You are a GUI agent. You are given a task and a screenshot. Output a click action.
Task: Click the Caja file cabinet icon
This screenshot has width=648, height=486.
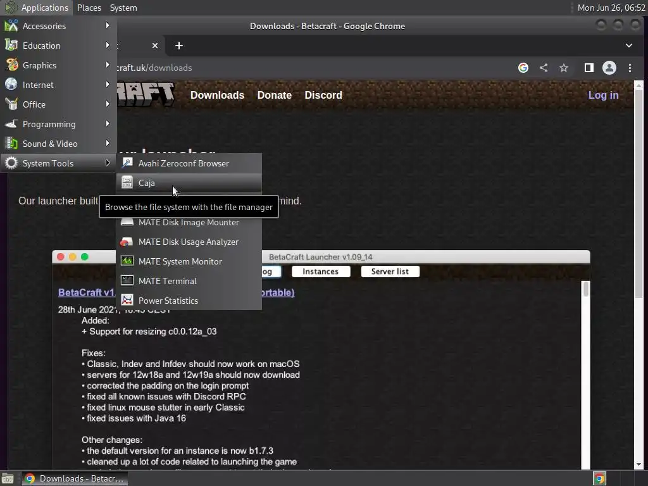(127, 182)
